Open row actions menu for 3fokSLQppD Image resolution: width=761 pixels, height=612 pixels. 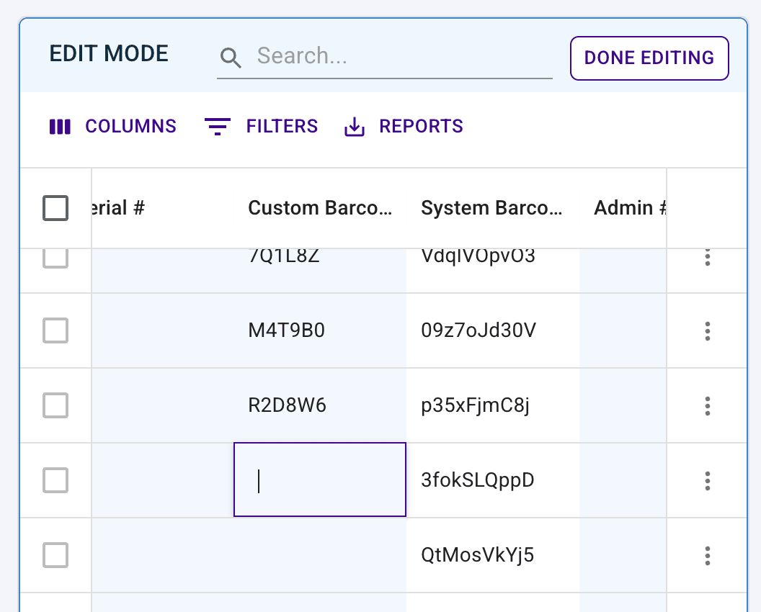pos(708,480)
